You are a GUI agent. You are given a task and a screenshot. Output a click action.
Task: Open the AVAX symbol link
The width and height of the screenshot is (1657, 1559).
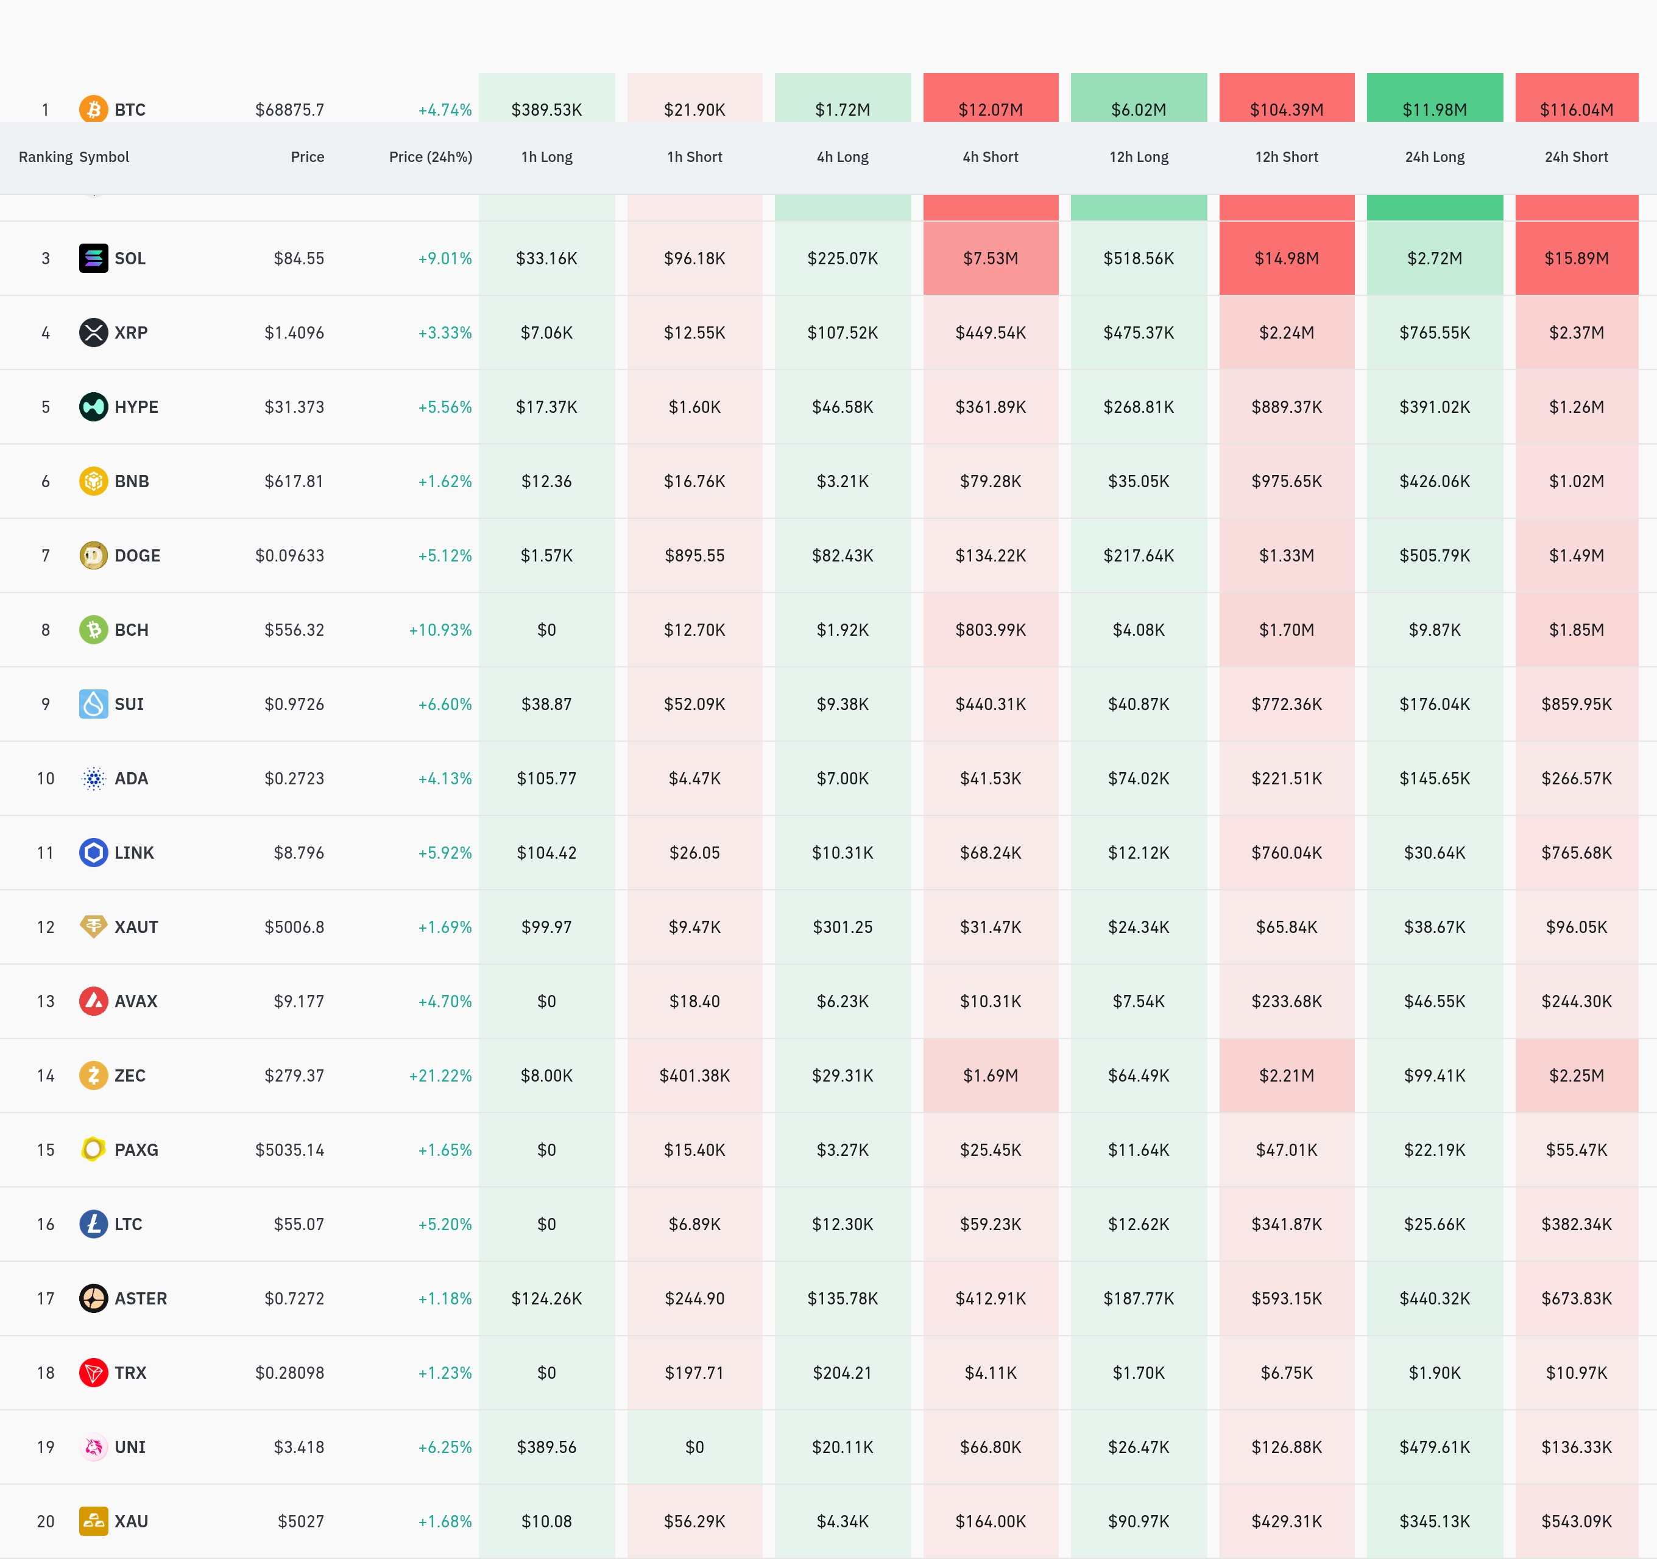[136, 1002]
